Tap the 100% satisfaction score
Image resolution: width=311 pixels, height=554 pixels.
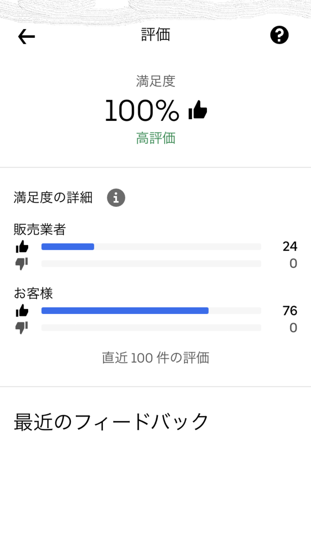142,111
